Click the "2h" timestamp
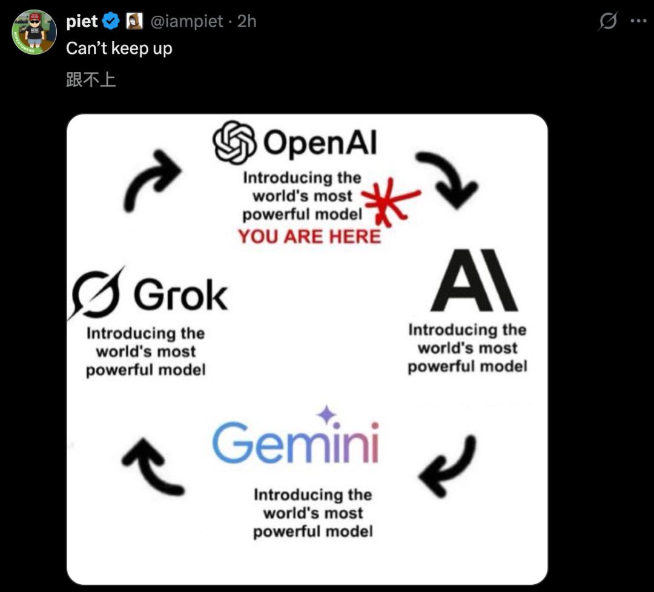The height and width of the screenshot is (592, 654). click(x=246, y=22)
